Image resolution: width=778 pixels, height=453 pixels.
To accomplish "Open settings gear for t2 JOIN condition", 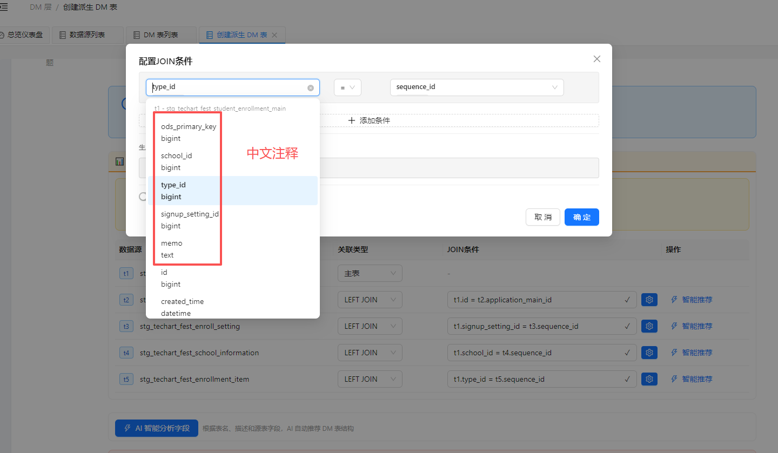I will pyautogui.click(x=649, y=300).
